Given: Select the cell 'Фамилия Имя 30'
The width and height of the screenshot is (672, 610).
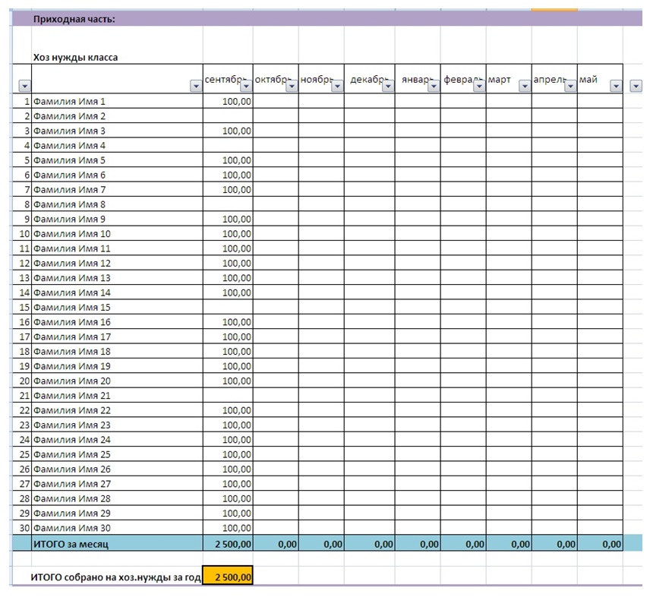Looking at the screenshot, I should pyautogui.click(x=117, y=528).
